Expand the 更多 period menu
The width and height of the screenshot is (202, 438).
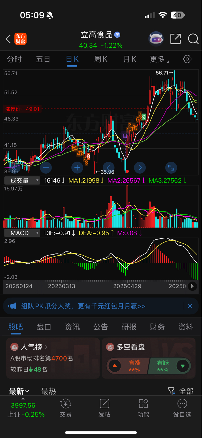click(159, 59)
